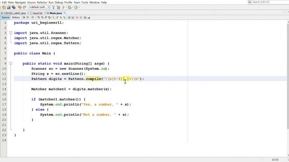Click the Uncomment lines icon
Viewport: 289px width, 162px height.
pos(89,18)
